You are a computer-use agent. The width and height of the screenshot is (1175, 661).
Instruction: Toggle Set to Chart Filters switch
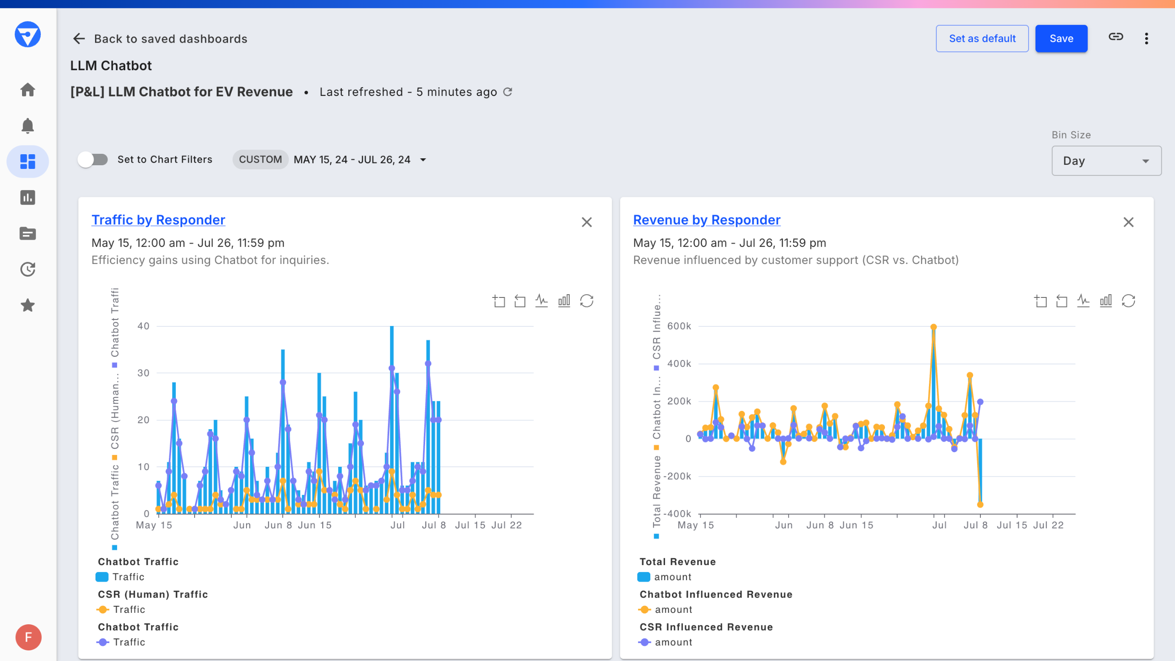click(92, 160)
